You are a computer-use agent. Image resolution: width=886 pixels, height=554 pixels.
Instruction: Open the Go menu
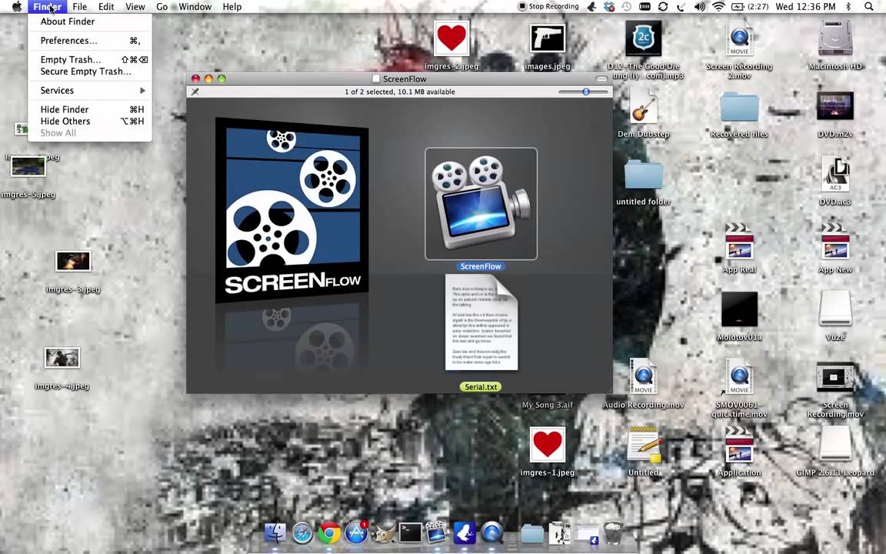[162, 6]
